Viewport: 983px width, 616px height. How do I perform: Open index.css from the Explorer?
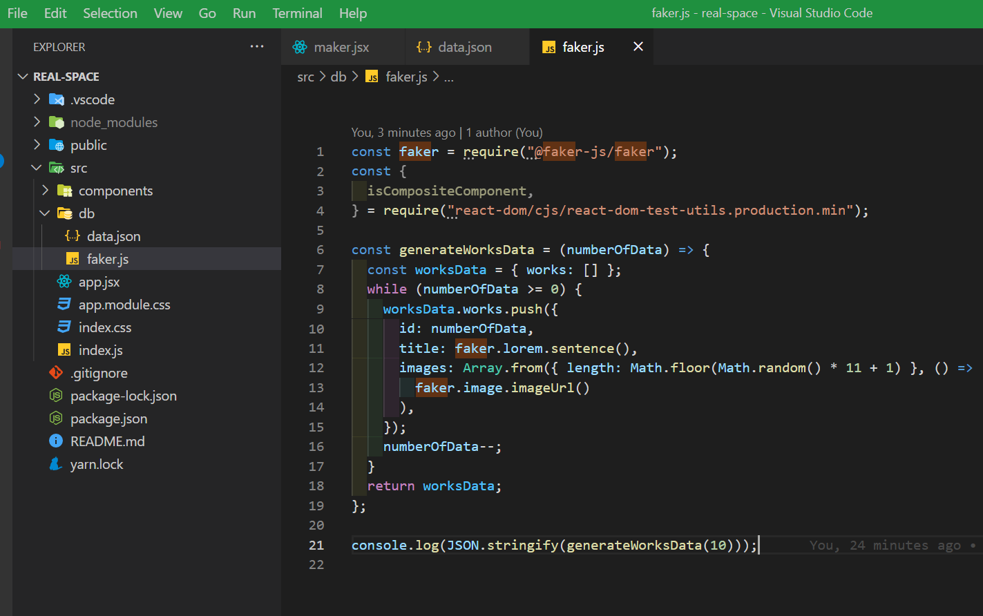(x=105, y=327)
